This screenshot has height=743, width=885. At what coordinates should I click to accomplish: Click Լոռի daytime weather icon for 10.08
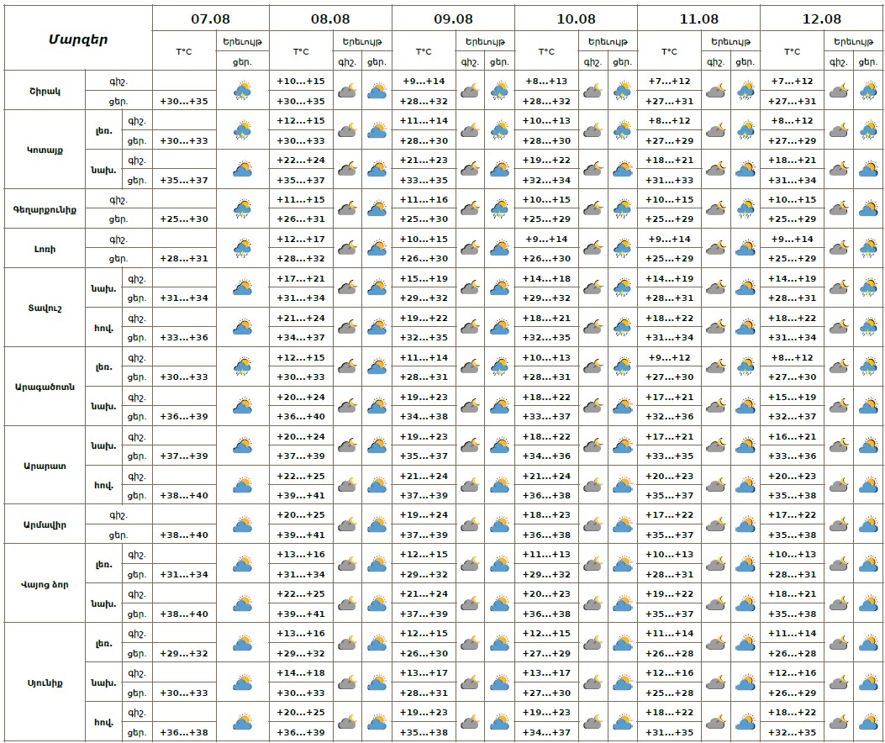pos(623,248)
